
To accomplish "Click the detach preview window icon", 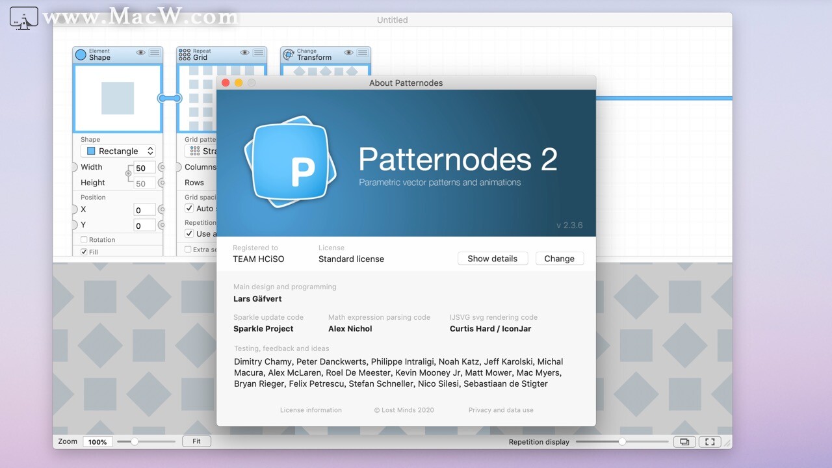I will click(x=684, y=441).
